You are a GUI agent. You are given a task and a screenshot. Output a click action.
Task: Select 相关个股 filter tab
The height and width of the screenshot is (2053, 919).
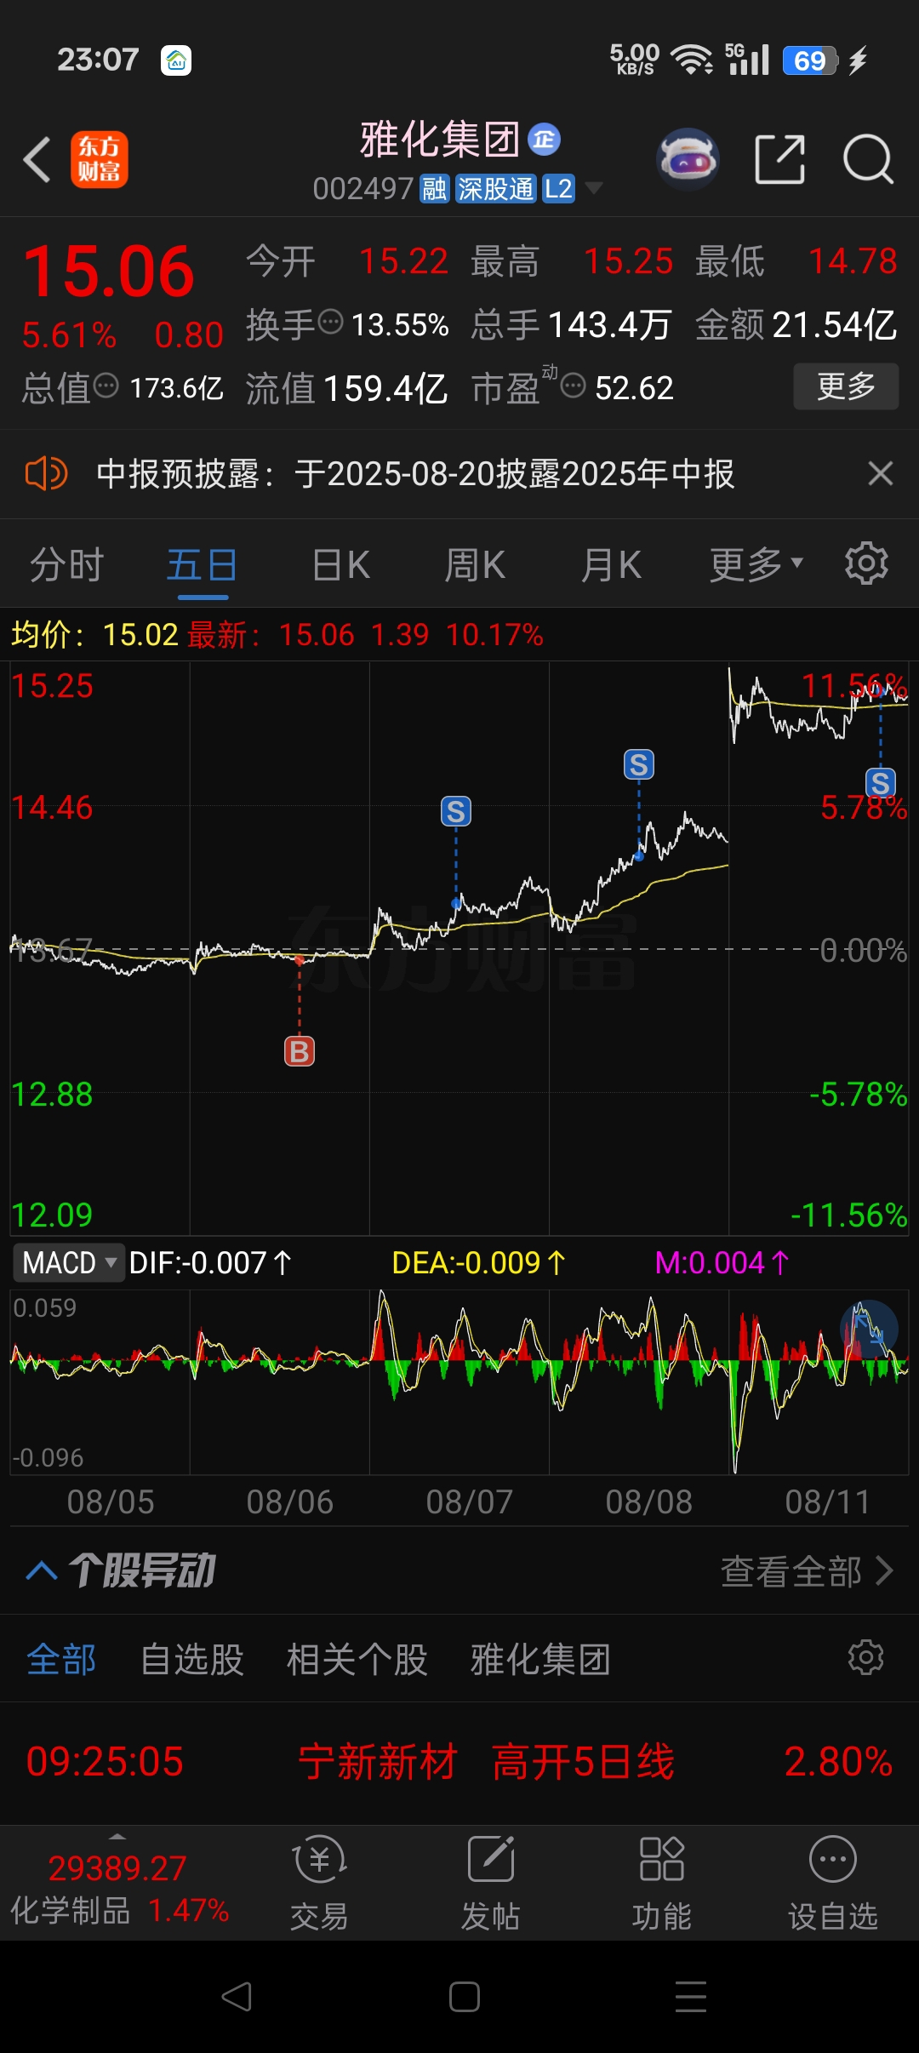357,1660
